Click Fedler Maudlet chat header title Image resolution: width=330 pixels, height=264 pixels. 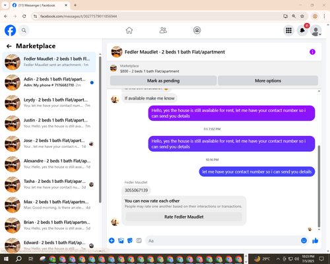point(175,52)
